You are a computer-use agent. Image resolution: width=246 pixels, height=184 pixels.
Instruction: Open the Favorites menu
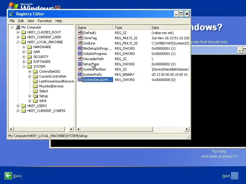[x=45, y=21]
